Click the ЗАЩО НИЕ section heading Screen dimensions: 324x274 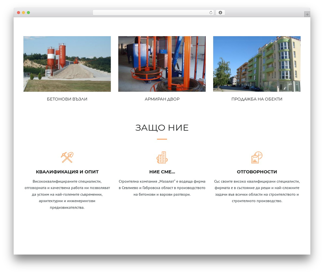(x=162, y=128)
